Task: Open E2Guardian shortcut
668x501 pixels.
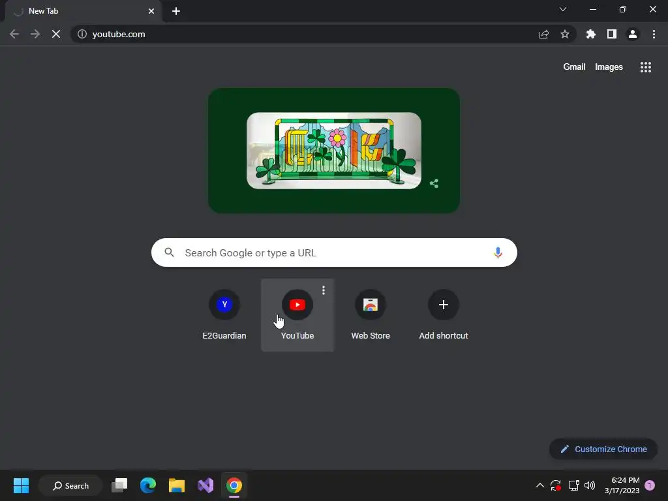Action: [224, 315]
